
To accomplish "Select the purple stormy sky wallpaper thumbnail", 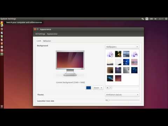I will click(118, 70).
